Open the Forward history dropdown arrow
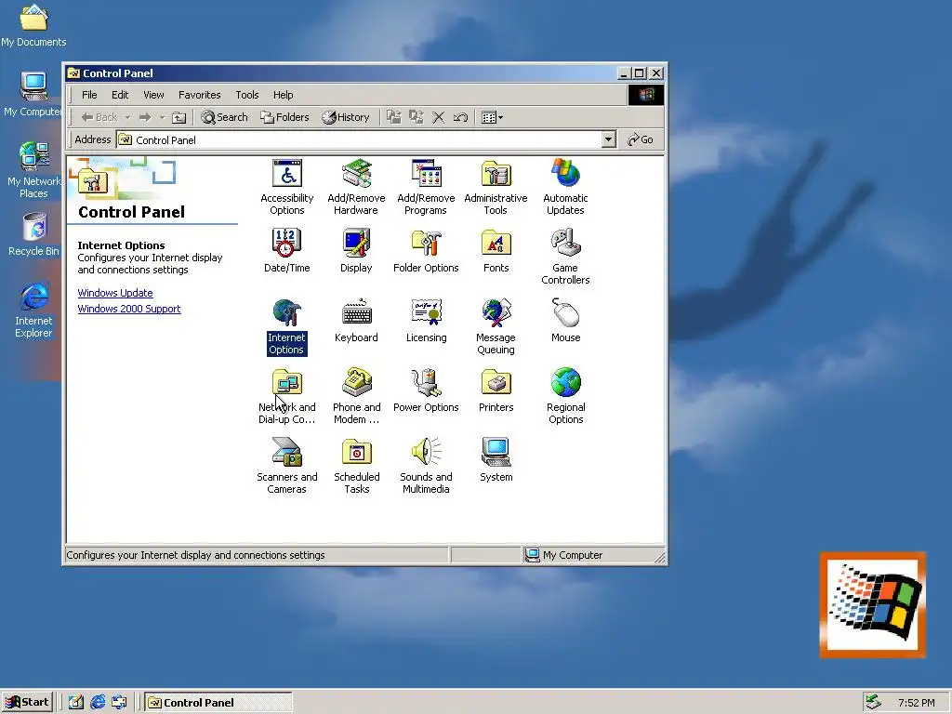952x714 pixels. [162, 117]
